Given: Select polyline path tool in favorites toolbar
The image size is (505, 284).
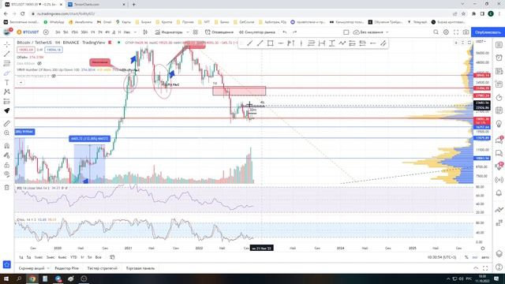Looking at the screenshot, I should 342,43.
